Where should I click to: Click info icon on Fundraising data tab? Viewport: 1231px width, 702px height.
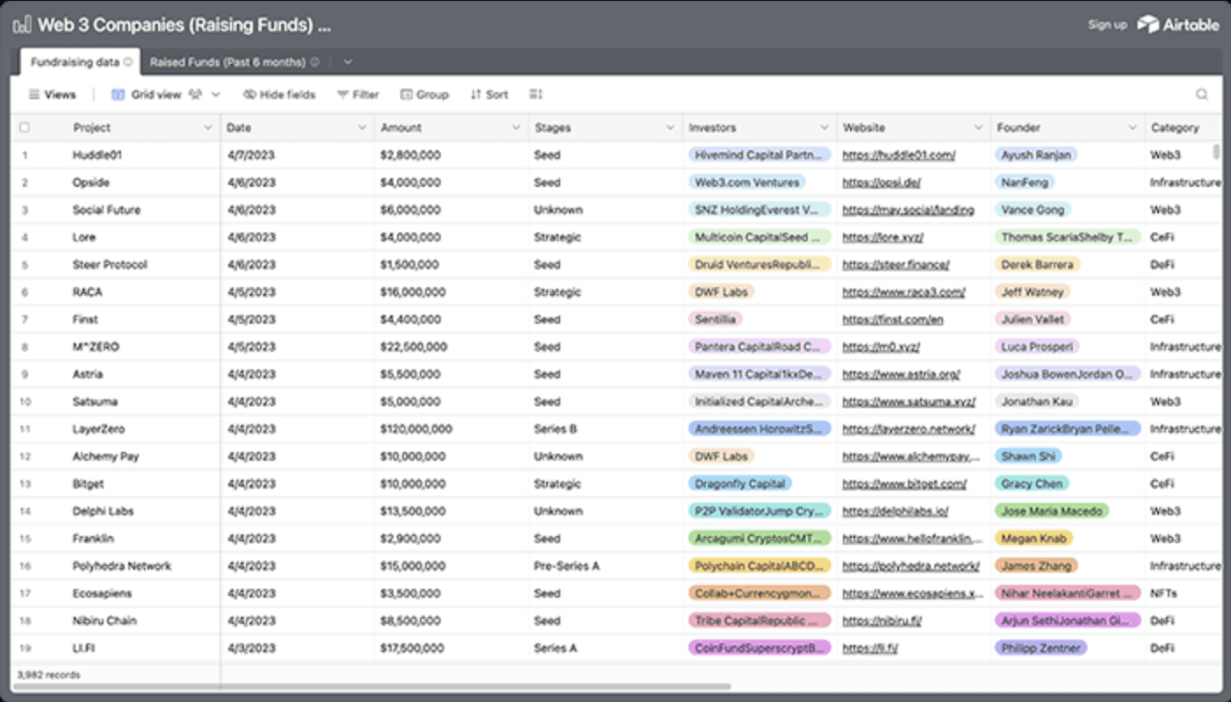128,62
